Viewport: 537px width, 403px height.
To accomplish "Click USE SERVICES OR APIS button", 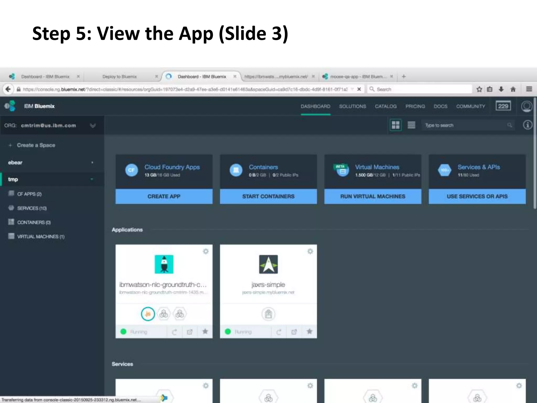I will pyautogui.click(x=477, y=196).
